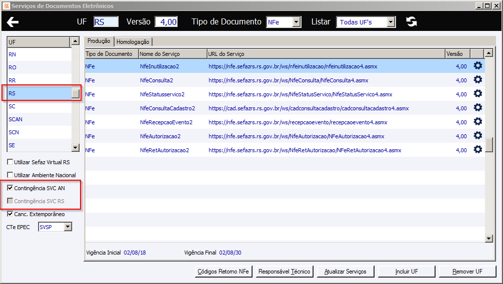The width and height of the screenshot is (503, 284).
Task: Open settings gear for NfeInutilizacao2
Action: coord(477,66)
